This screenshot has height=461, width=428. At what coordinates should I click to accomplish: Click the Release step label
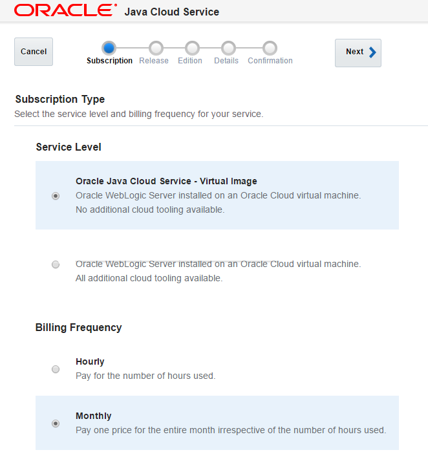click(154, 61)
